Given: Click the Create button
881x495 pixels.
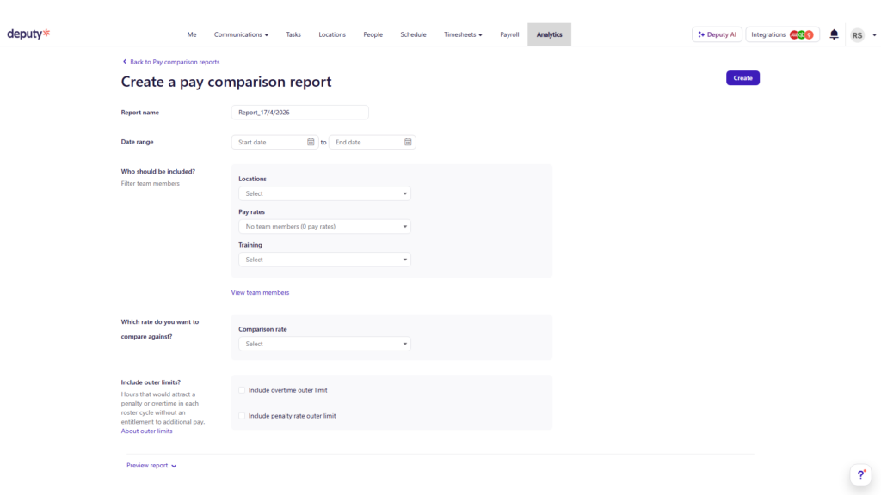Looking at the screenshot, I should (742, 78).
